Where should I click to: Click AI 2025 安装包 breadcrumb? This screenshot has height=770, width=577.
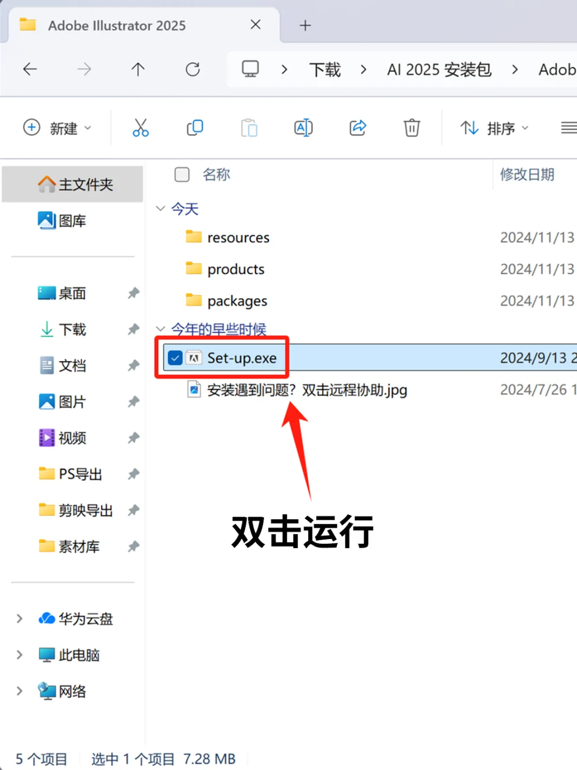pyautogui.click(x=439, y=70)
